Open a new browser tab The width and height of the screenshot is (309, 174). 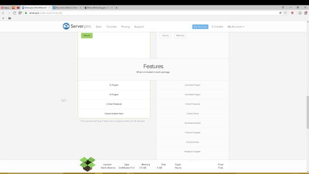coord(116,8)
